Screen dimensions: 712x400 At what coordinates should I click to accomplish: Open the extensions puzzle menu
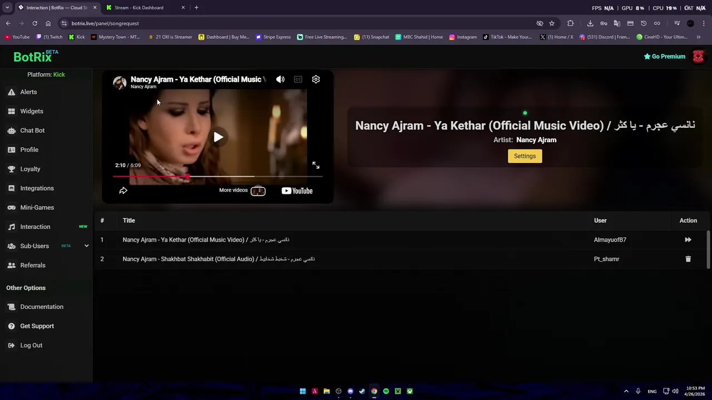(570, 23)
